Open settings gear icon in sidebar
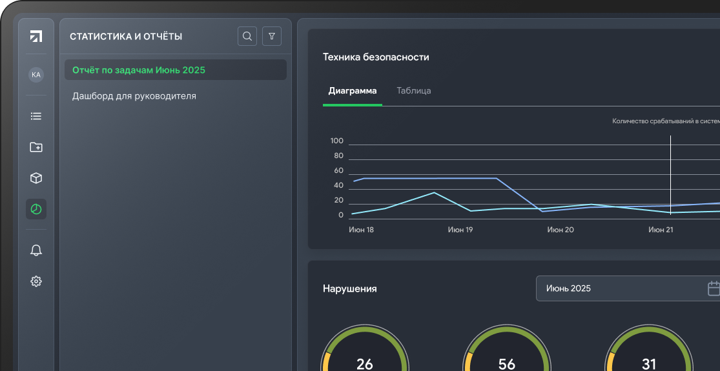The width and height of the screenshot is (720, 371). [36, 281]
